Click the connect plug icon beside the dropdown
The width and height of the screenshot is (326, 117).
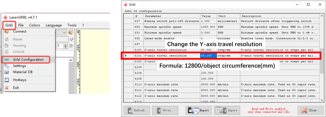click(70, 32)
